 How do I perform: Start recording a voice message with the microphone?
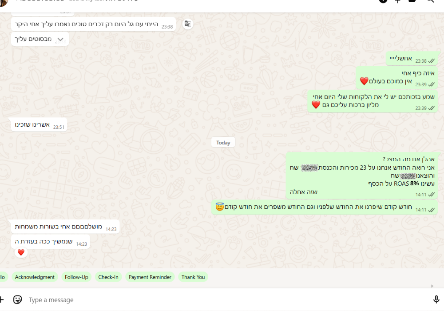(436, 299)
